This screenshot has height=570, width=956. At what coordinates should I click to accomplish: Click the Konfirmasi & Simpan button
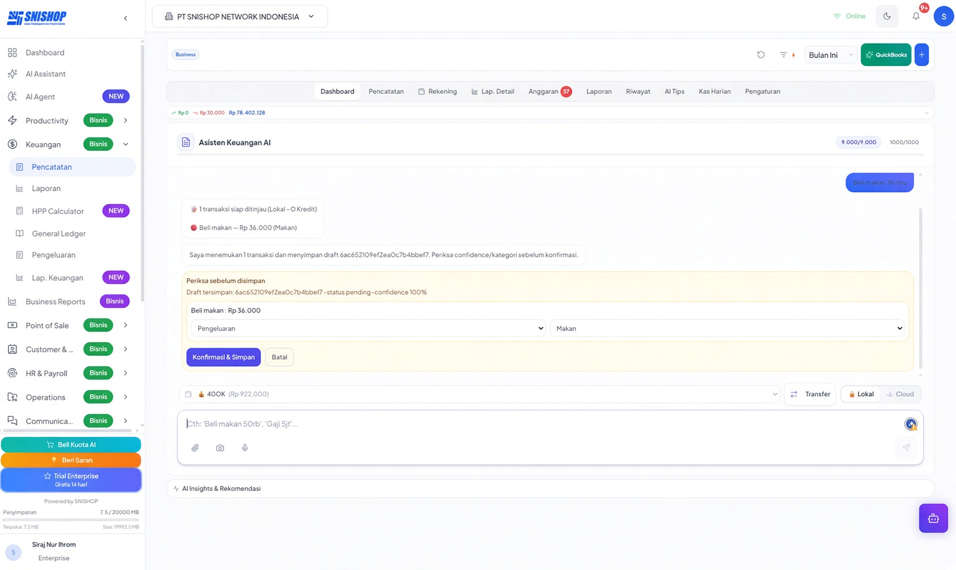pyautogui.click(x=223, y=357)
